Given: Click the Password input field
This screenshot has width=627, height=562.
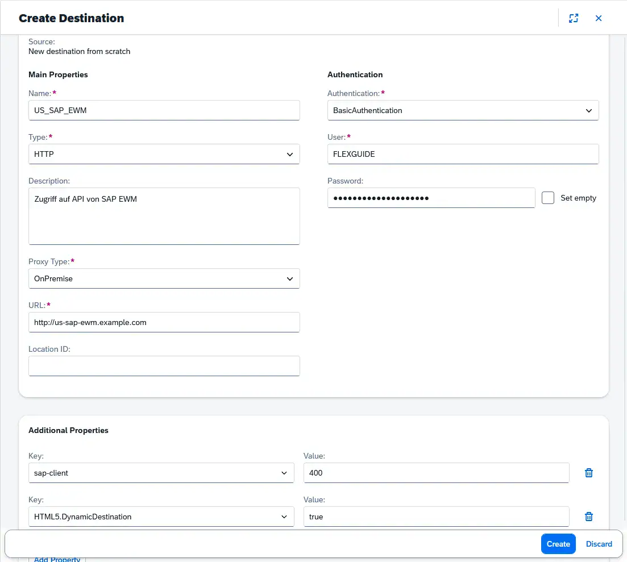Looking at the screenshot, I should tap(431, 198).
